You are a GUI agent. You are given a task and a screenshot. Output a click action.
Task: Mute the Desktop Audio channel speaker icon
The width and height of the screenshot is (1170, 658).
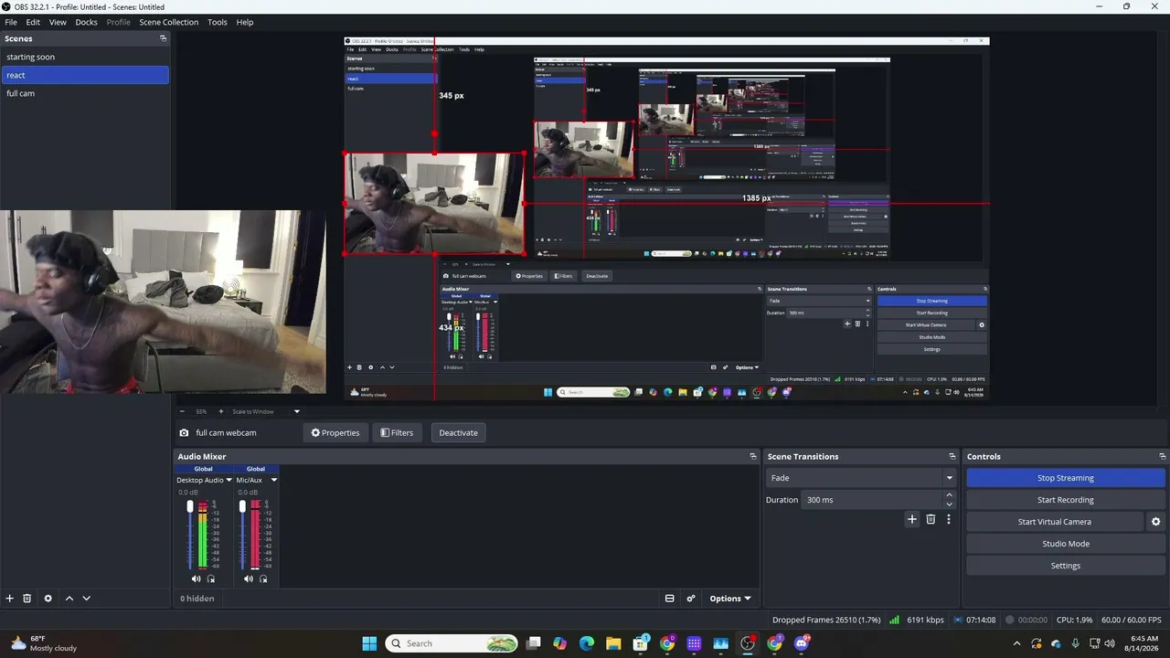(x=196, y=578)
